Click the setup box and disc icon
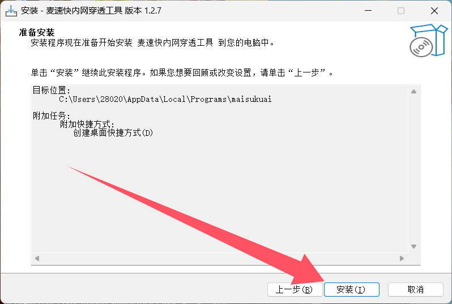Screen dimensions: 452x304 (428, 40)
